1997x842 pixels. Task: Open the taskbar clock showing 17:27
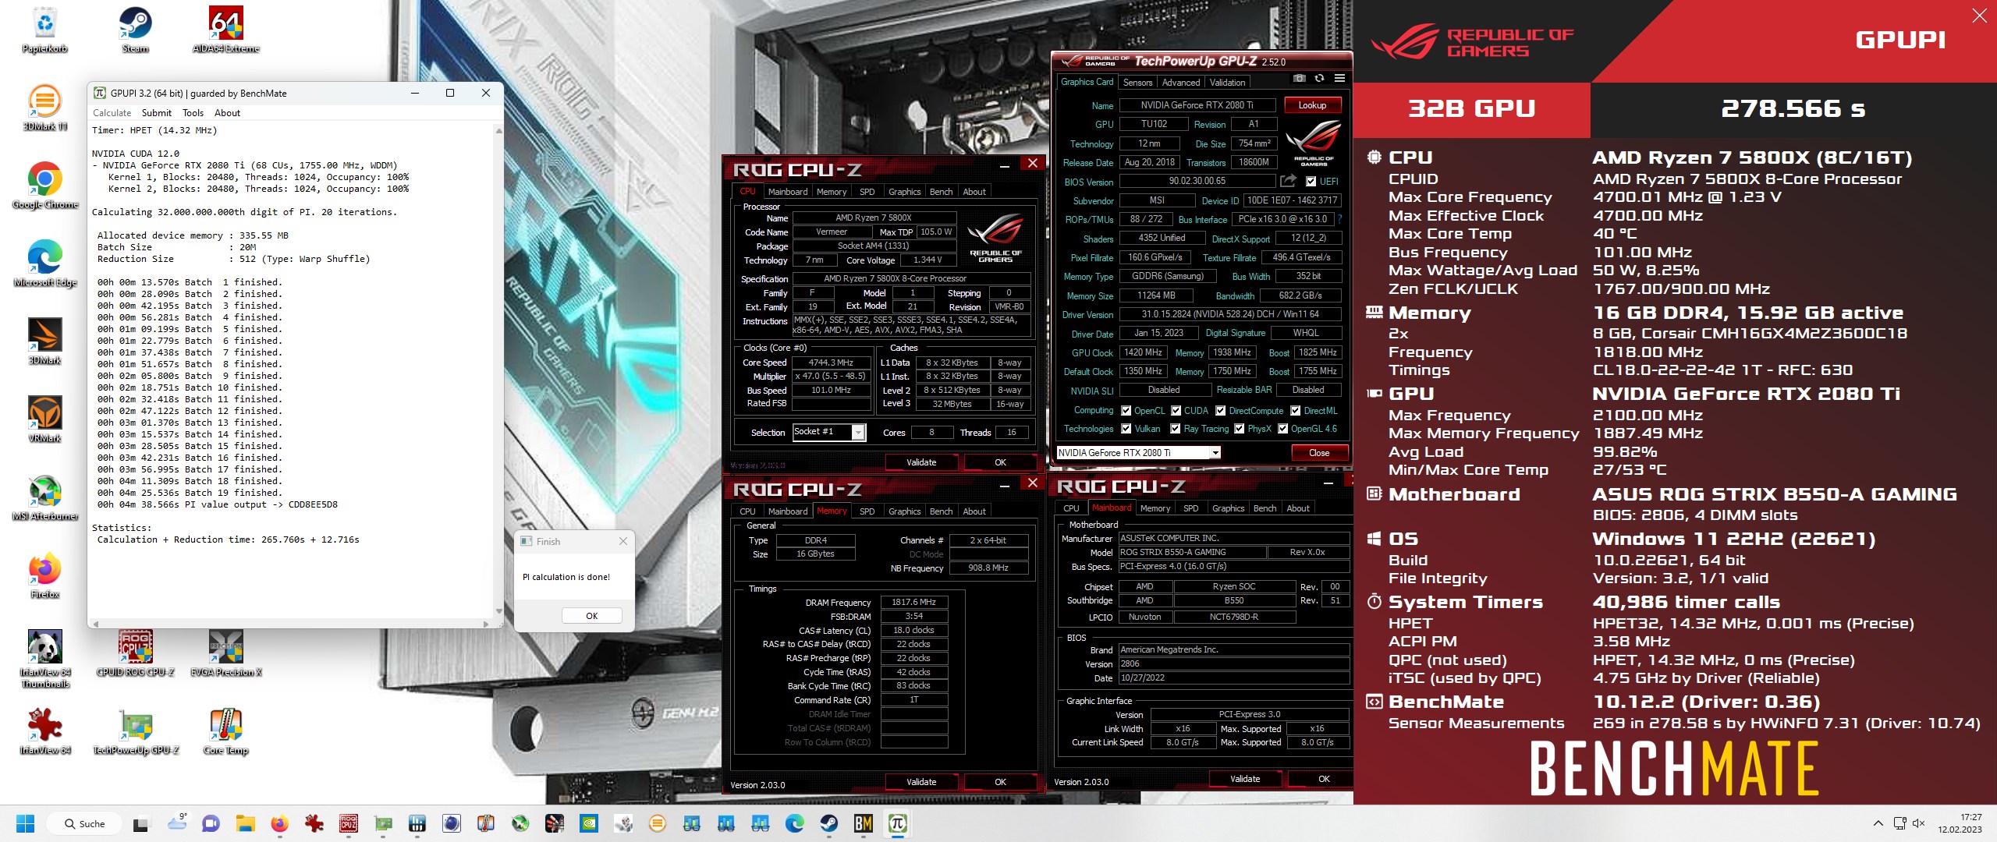click(1960, 823)
